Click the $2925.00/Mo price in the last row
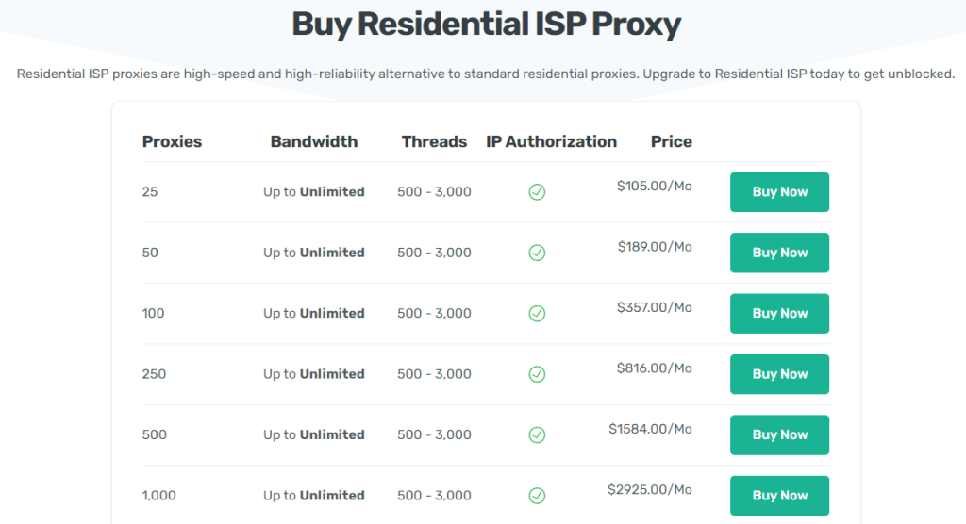The height and width of the screenshot is (524, 966). click(x=650, y=490)
